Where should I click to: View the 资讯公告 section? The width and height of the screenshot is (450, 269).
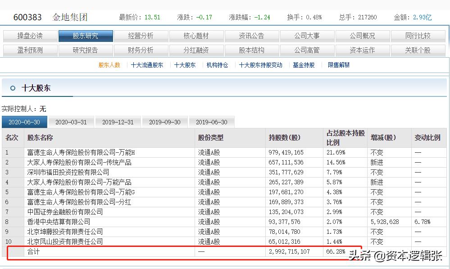pyautogui.click(x=252, y=36)
